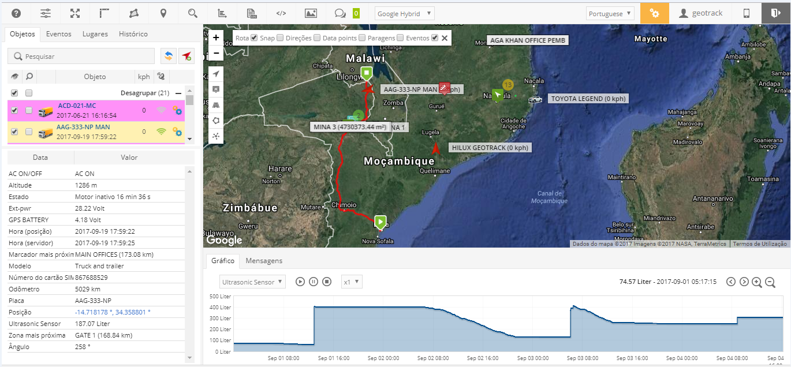
Task: Click the Pesquisar search field
Action: (81, 57)
